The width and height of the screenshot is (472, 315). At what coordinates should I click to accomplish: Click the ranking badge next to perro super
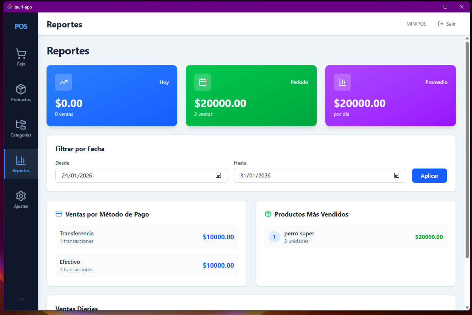point(274,237)
